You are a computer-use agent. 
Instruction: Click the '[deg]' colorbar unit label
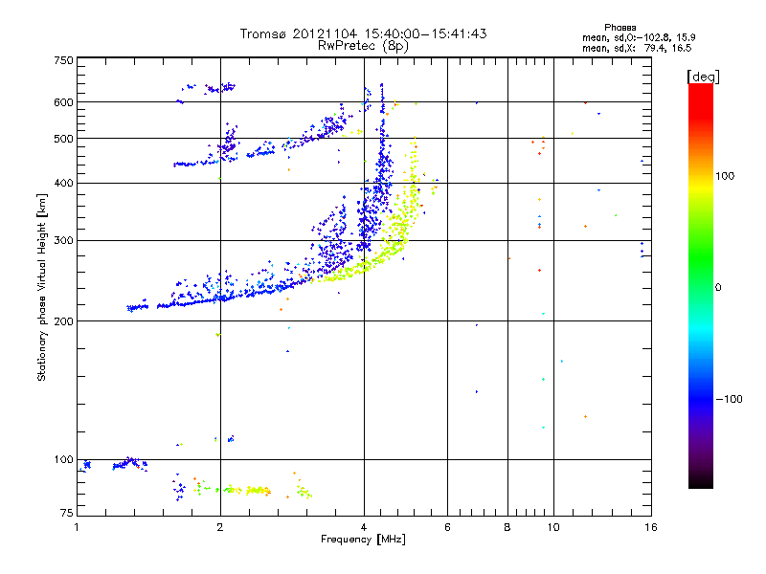(x=703, y=77)
